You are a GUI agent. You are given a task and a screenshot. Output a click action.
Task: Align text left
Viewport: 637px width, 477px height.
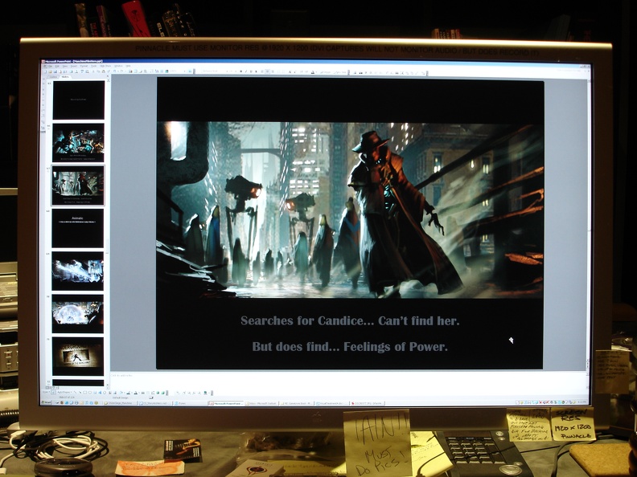tap(262, 71)
